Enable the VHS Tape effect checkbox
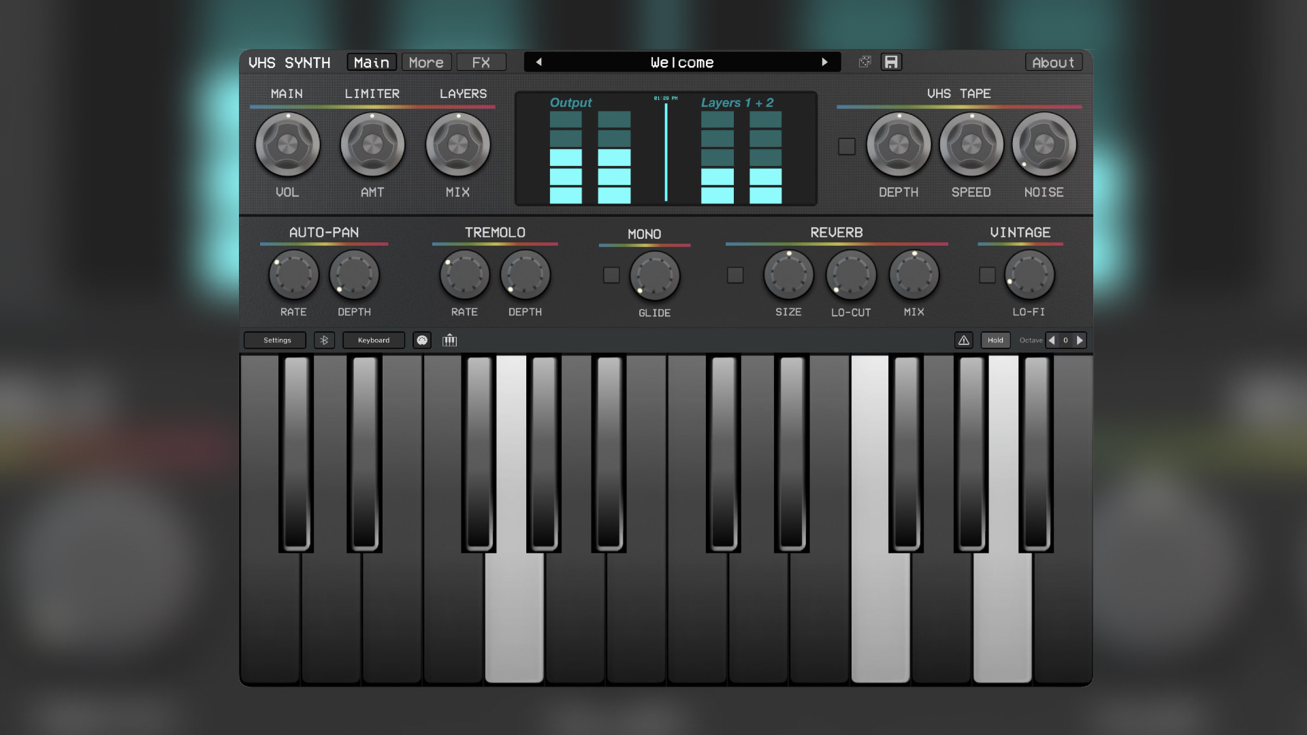1307x735 pixels. [848, 146]
